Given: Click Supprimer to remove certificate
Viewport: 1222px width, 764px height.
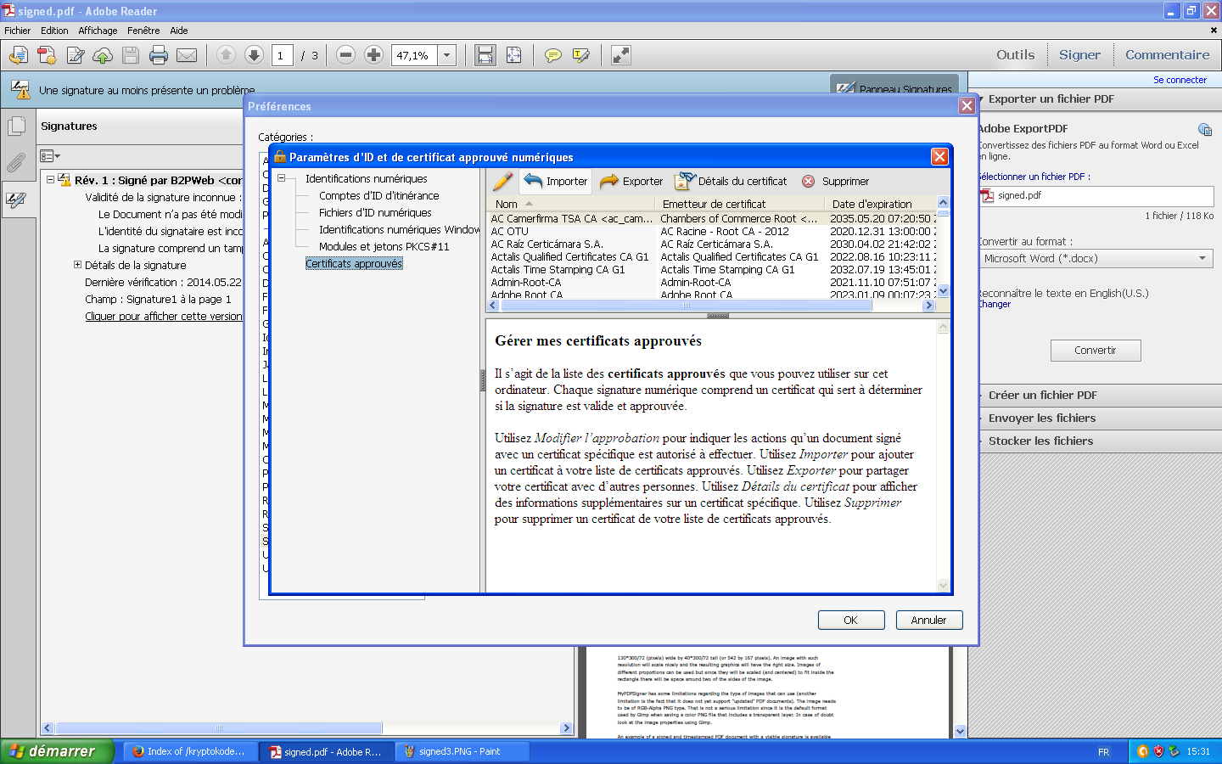Looking at the screenshot, I should point(835,181).
